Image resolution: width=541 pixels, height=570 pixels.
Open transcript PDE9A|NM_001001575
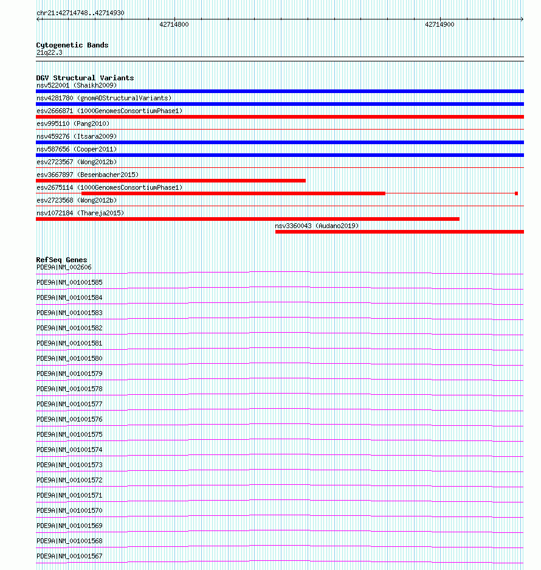(x=69, y=435)
